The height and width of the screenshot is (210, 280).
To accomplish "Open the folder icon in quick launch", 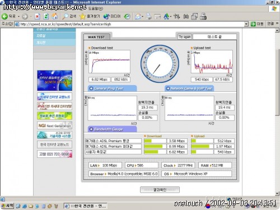I will tap(31, 206).
